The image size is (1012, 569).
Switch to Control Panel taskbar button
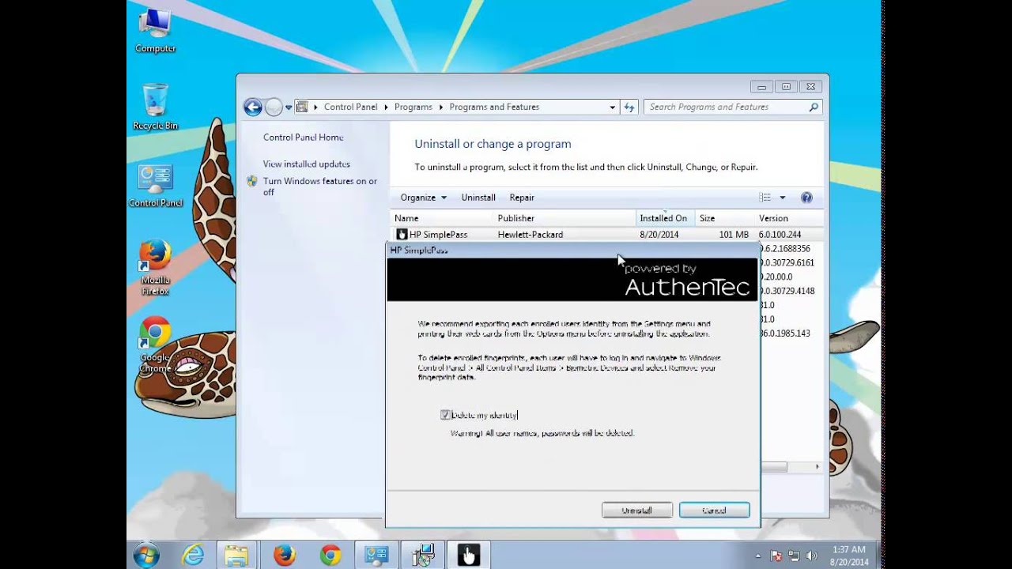[x=376, y=555]
